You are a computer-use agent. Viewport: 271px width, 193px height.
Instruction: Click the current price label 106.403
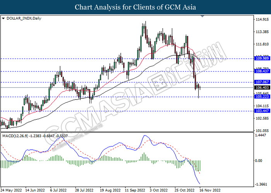pyautogui.click(x=262, y=88)
